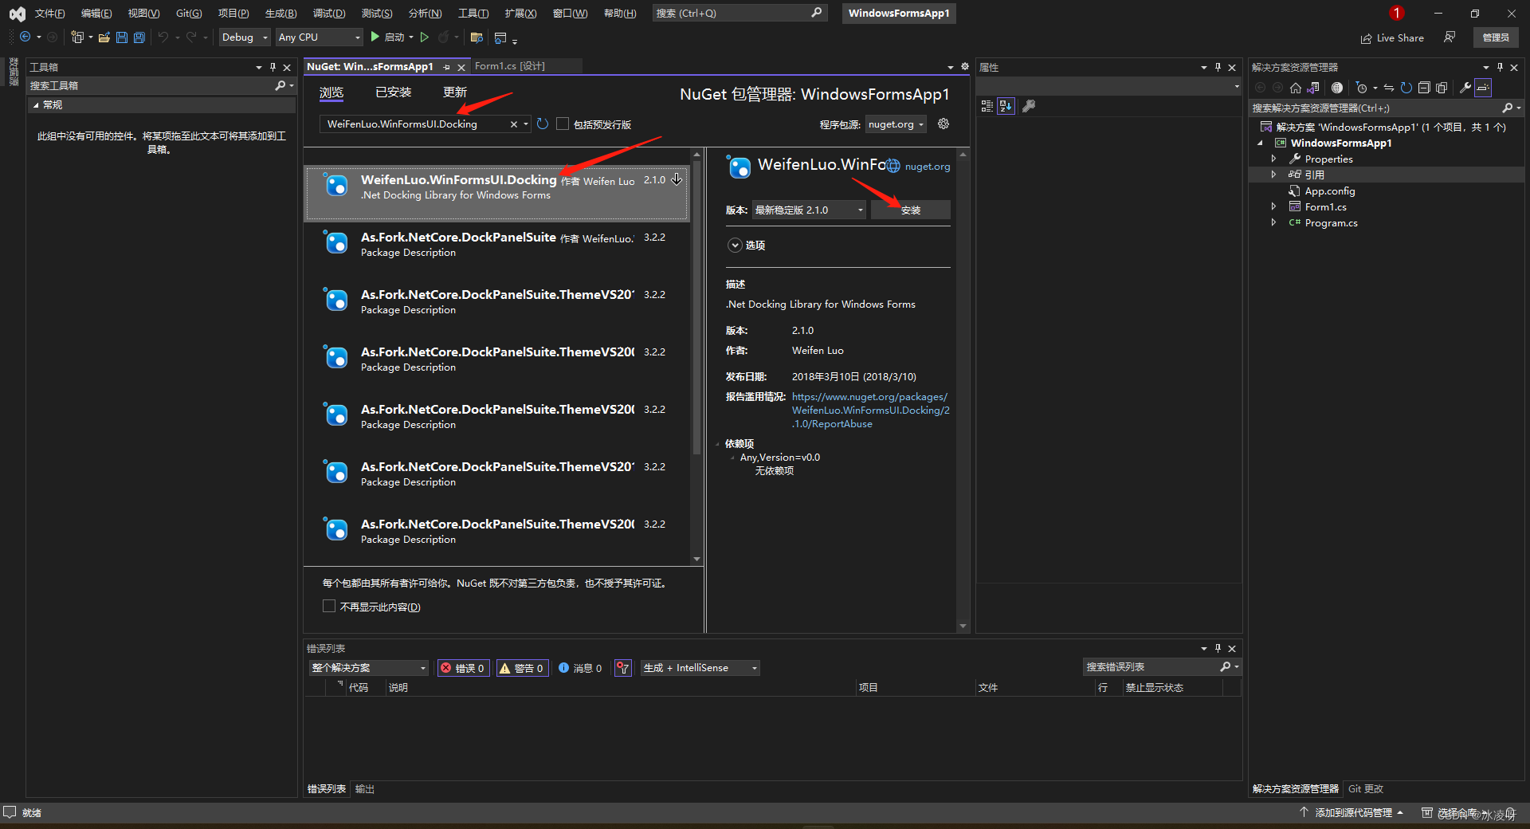Open Properties wrench in Solution Explorer toolbar
Image resolution: width=1530 pixels, height=829 pixels.
[1465, 88]
